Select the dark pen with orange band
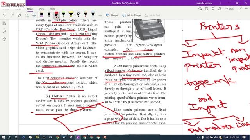250x140 pixels. pyautogui.click(x=86, y=15)
